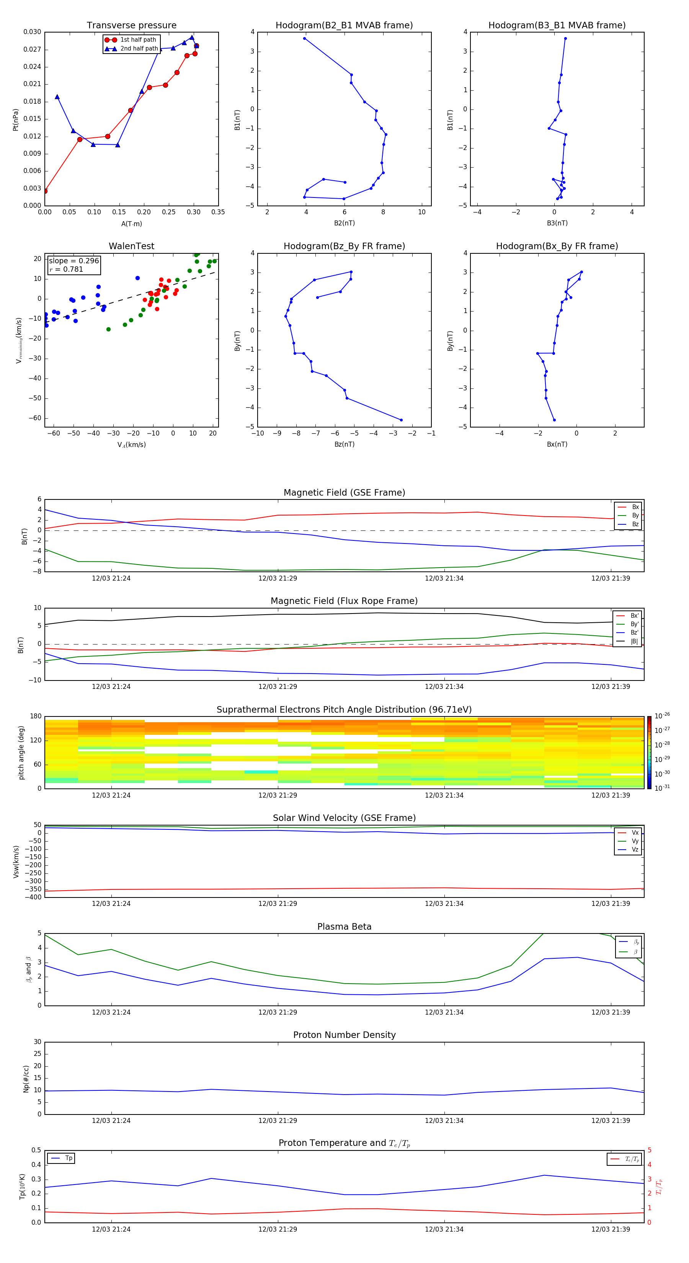Click the '10^-26' colorbar label
Image resolution: width=689 pixels, height=1263 pixels.
click(x=662, y=716)
